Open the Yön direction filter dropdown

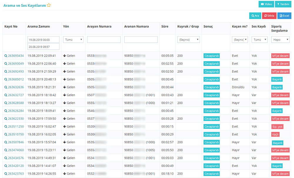(73, 39)
